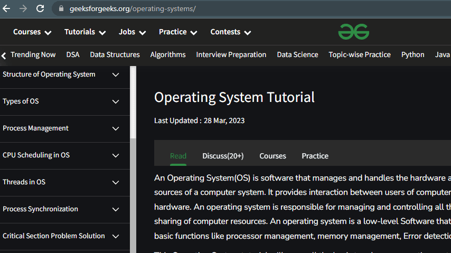451x253 pixels.
Task: Open the Data Science link
Action: tap(297, 55)
